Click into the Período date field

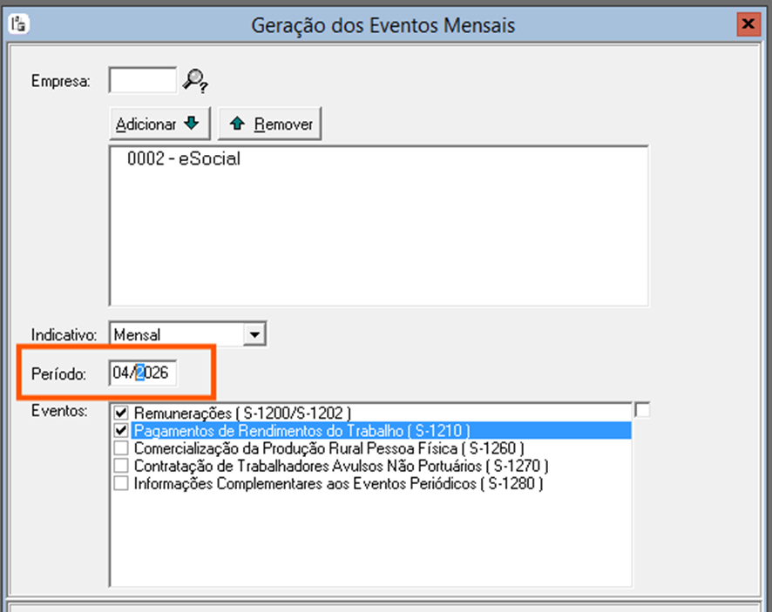point(143,373)
